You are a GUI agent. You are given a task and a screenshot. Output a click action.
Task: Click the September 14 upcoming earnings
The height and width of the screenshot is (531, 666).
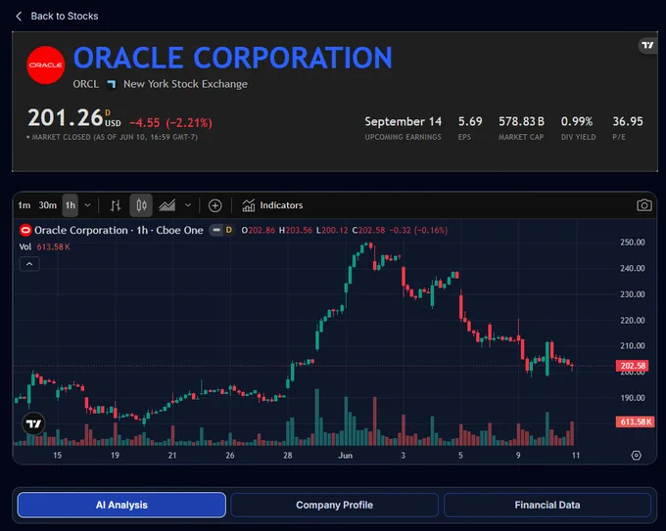pos(404,121)
